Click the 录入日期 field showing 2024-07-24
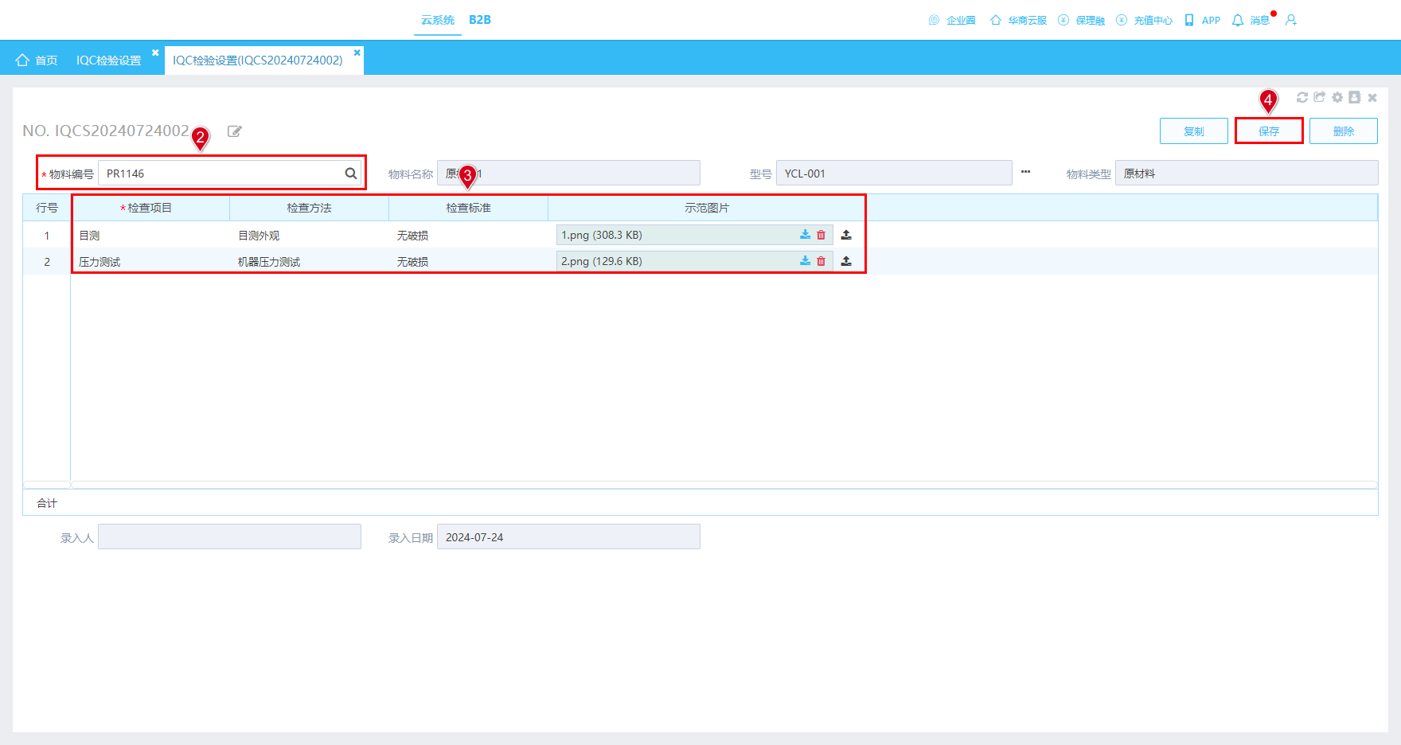The image size is (1401, 745). click(568, 536)
